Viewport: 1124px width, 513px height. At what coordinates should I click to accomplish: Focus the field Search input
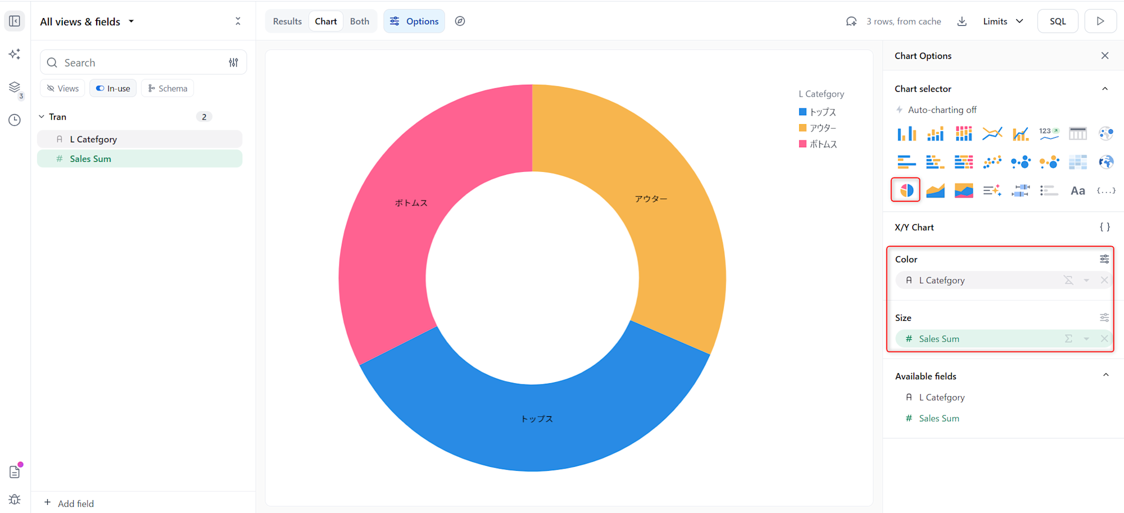pos(143,63)
